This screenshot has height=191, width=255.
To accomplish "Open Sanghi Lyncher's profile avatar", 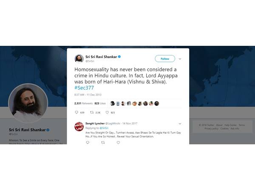I will 79,126.
